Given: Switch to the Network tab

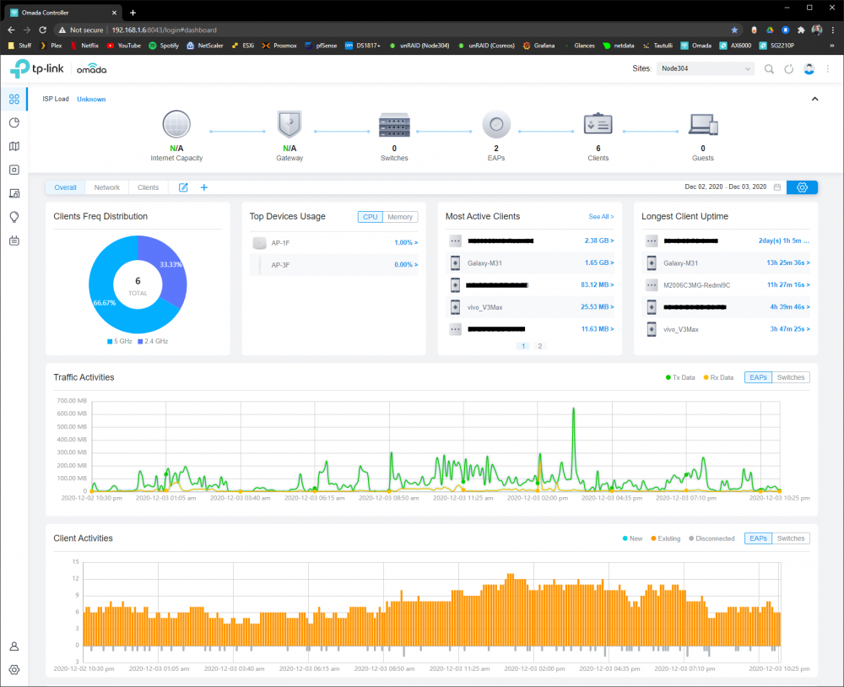Looking at the screenshot, I should [106, 187].
